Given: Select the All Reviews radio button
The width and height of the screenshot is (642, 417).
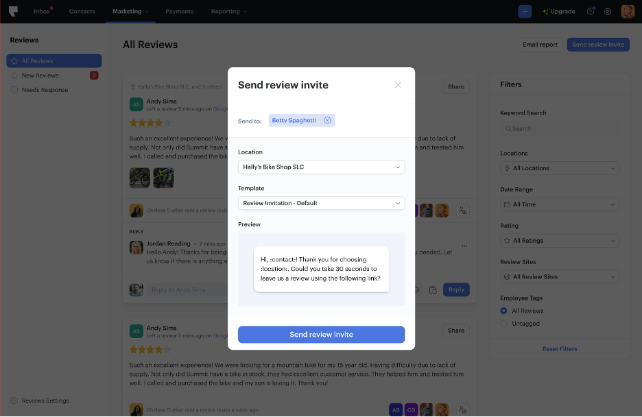Looking at the screenshot, I should click(503, 311).
